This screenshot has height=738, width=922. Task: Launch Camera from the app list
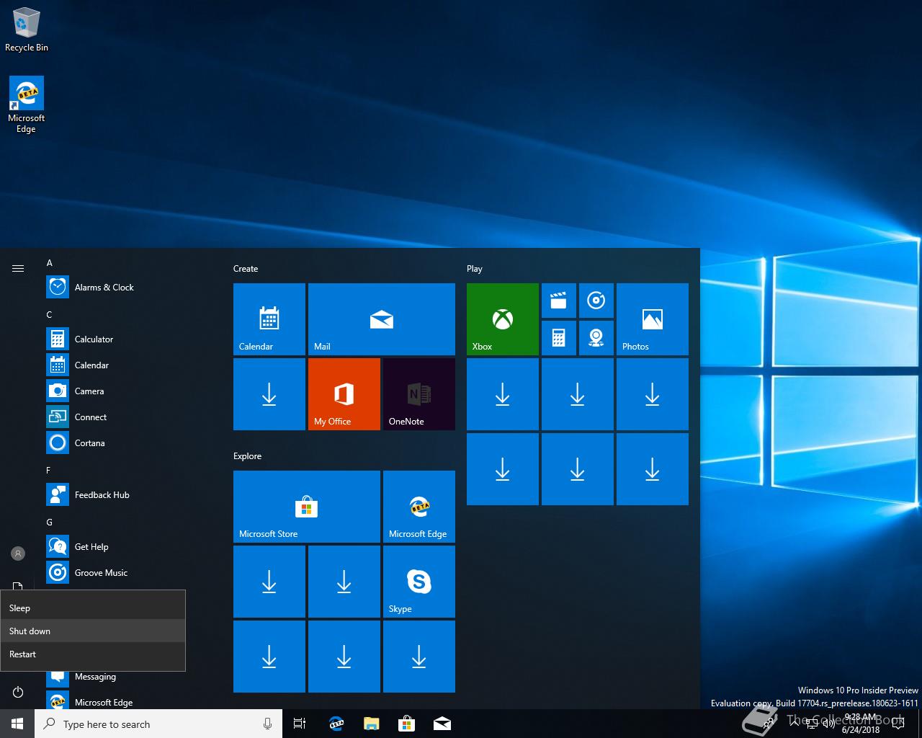click(130, 391)
